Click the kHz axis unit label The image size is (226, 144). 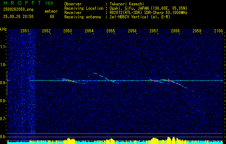click(3, 29)
